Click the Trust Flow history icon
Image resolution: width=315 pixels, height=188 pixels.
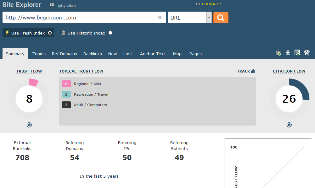coord(29,125)
